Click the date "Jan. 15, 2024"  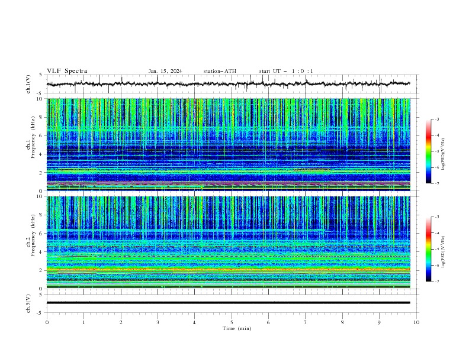(165, 71)
